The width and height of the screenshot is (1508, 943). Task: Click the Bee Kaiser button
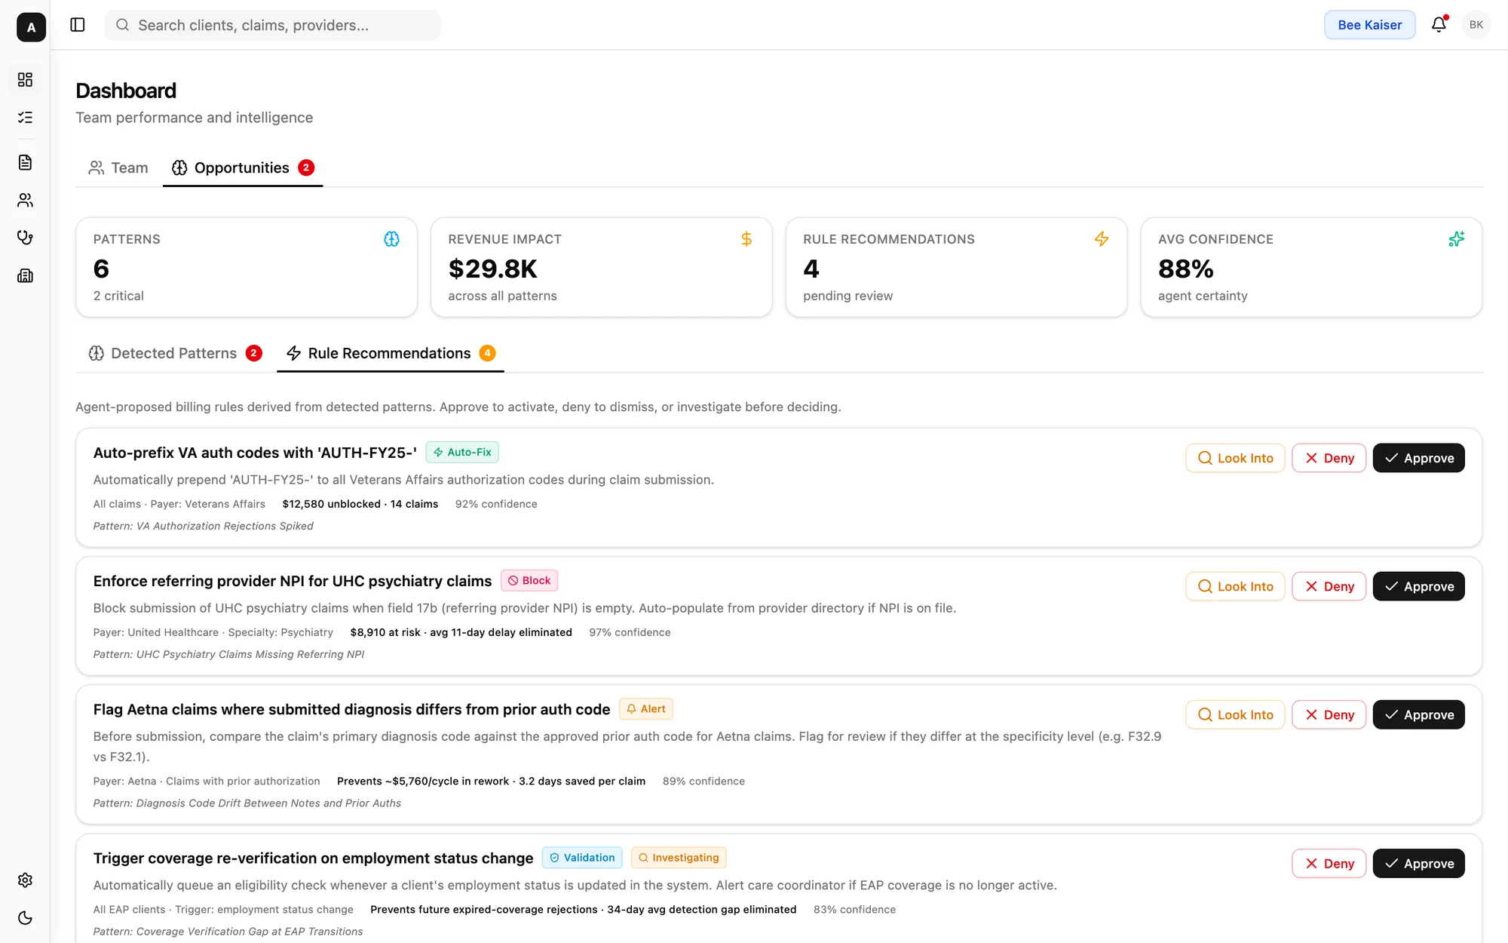click(1369, 25)
